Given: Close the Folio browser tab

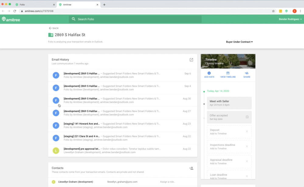Looking at the screenshot, I should click(x=54, y=5).
